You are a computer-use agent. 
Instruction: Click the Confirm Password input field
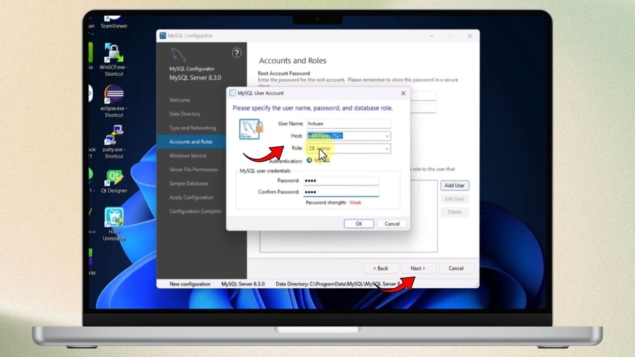[x=342, y=192]
